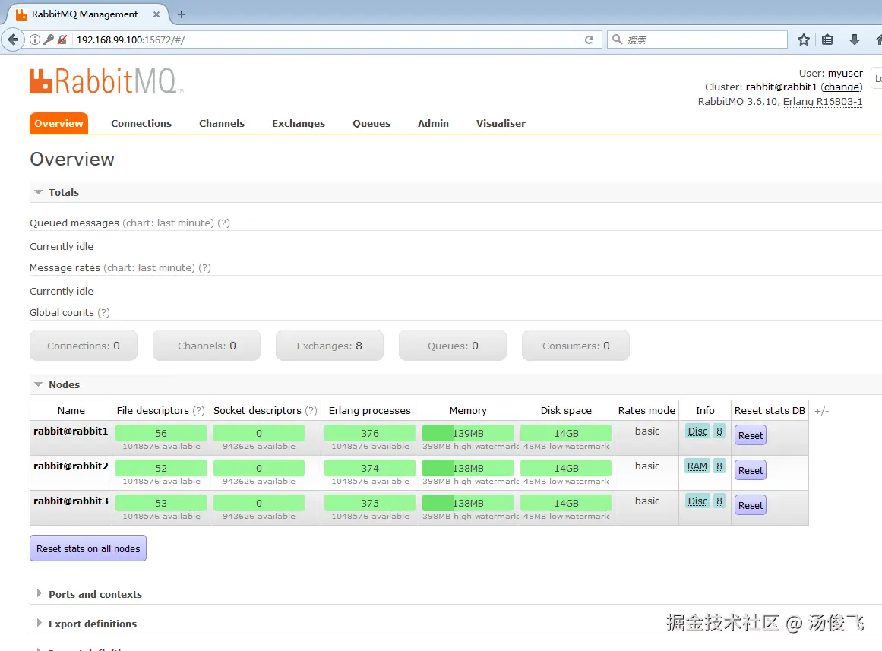Click the Erlang R16B03-1 version link

823,102
